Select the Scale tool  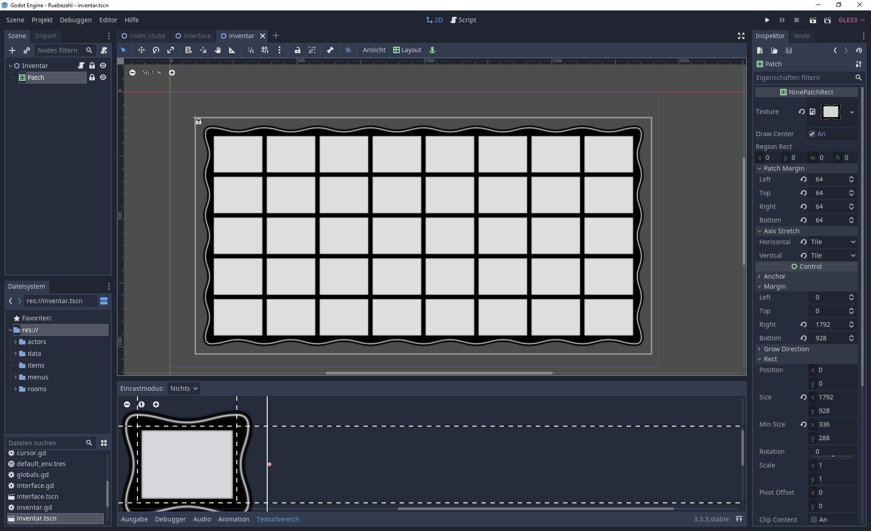click(x=171, y=50)
